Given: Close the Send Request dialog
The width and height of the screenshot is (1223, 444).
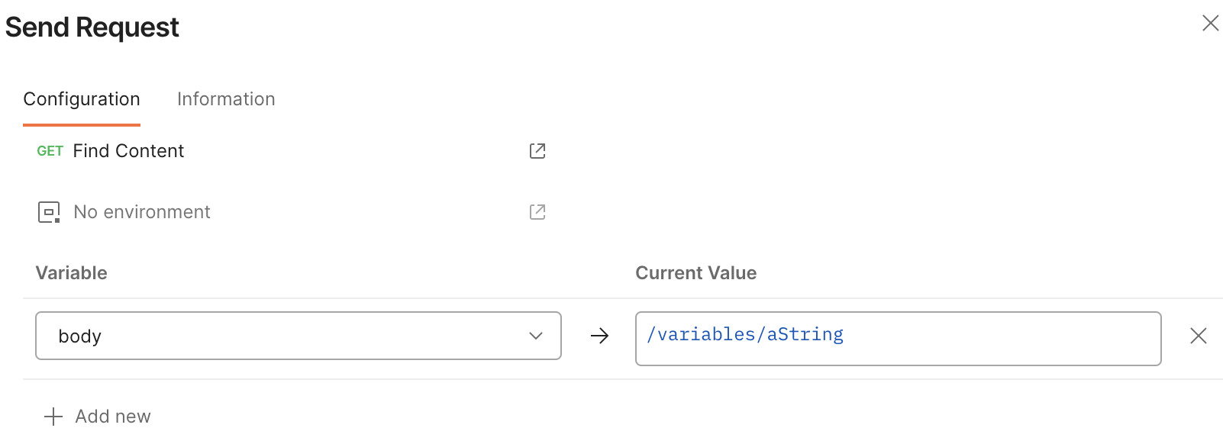Looking at the screenshot, I should (x=1211, y=24).
